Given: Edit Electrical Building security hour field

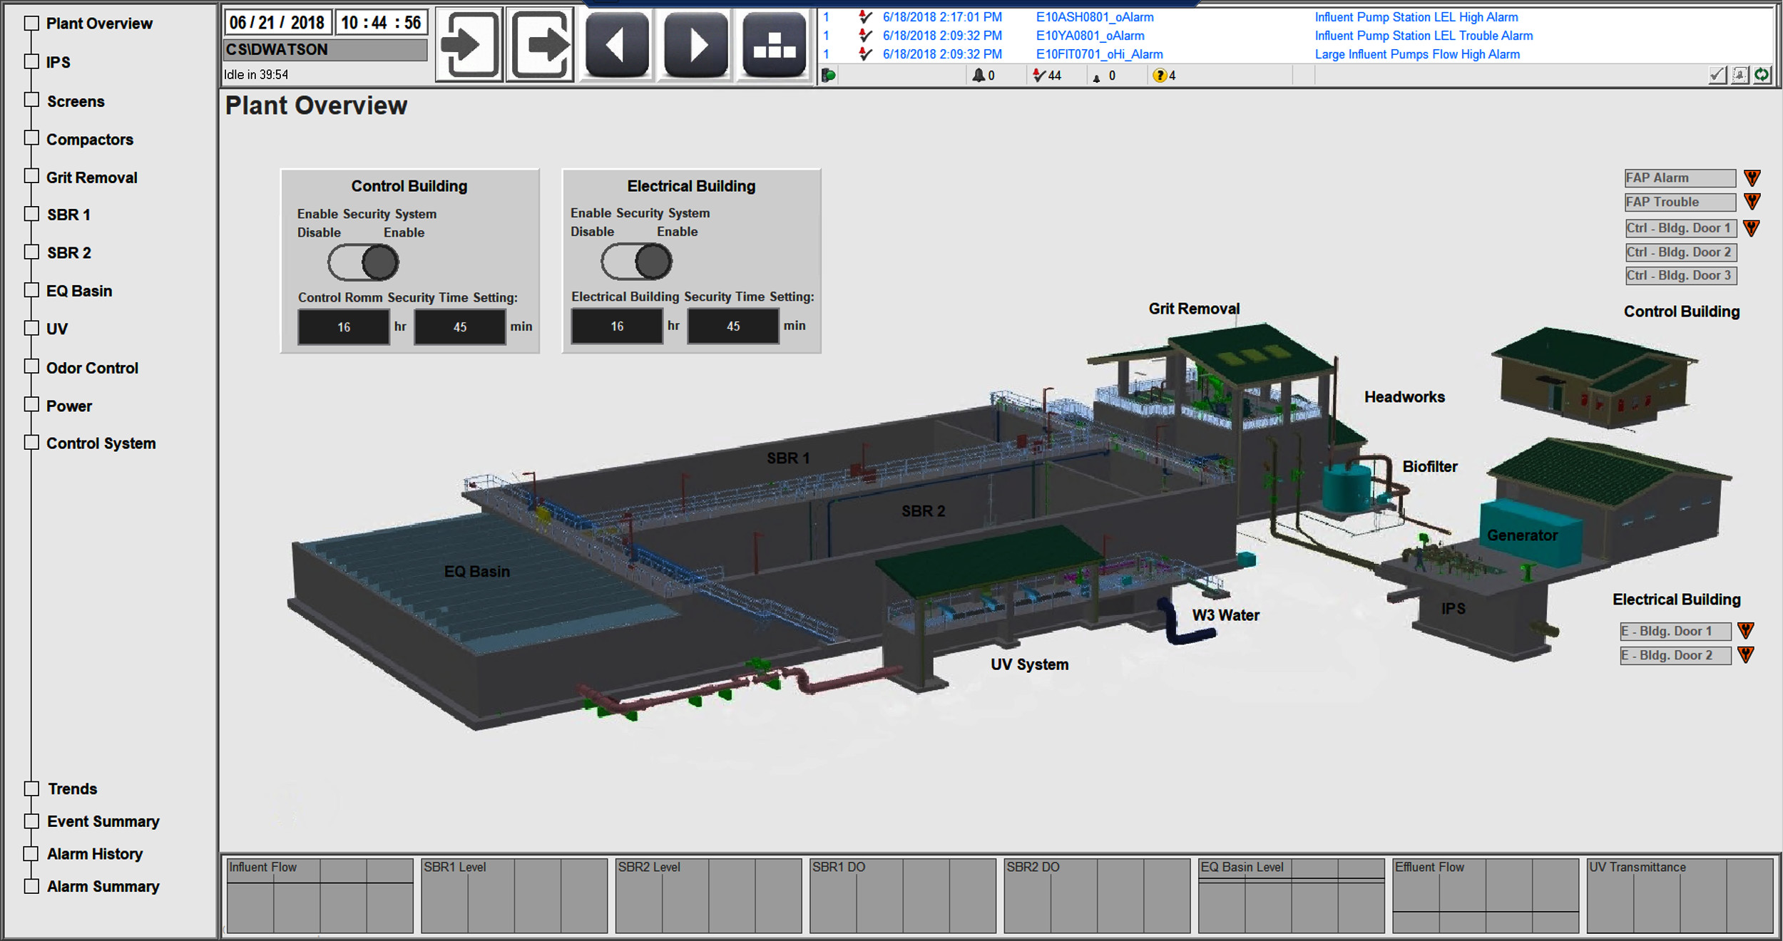Looking at the screenshot, I should click(617, 326).
